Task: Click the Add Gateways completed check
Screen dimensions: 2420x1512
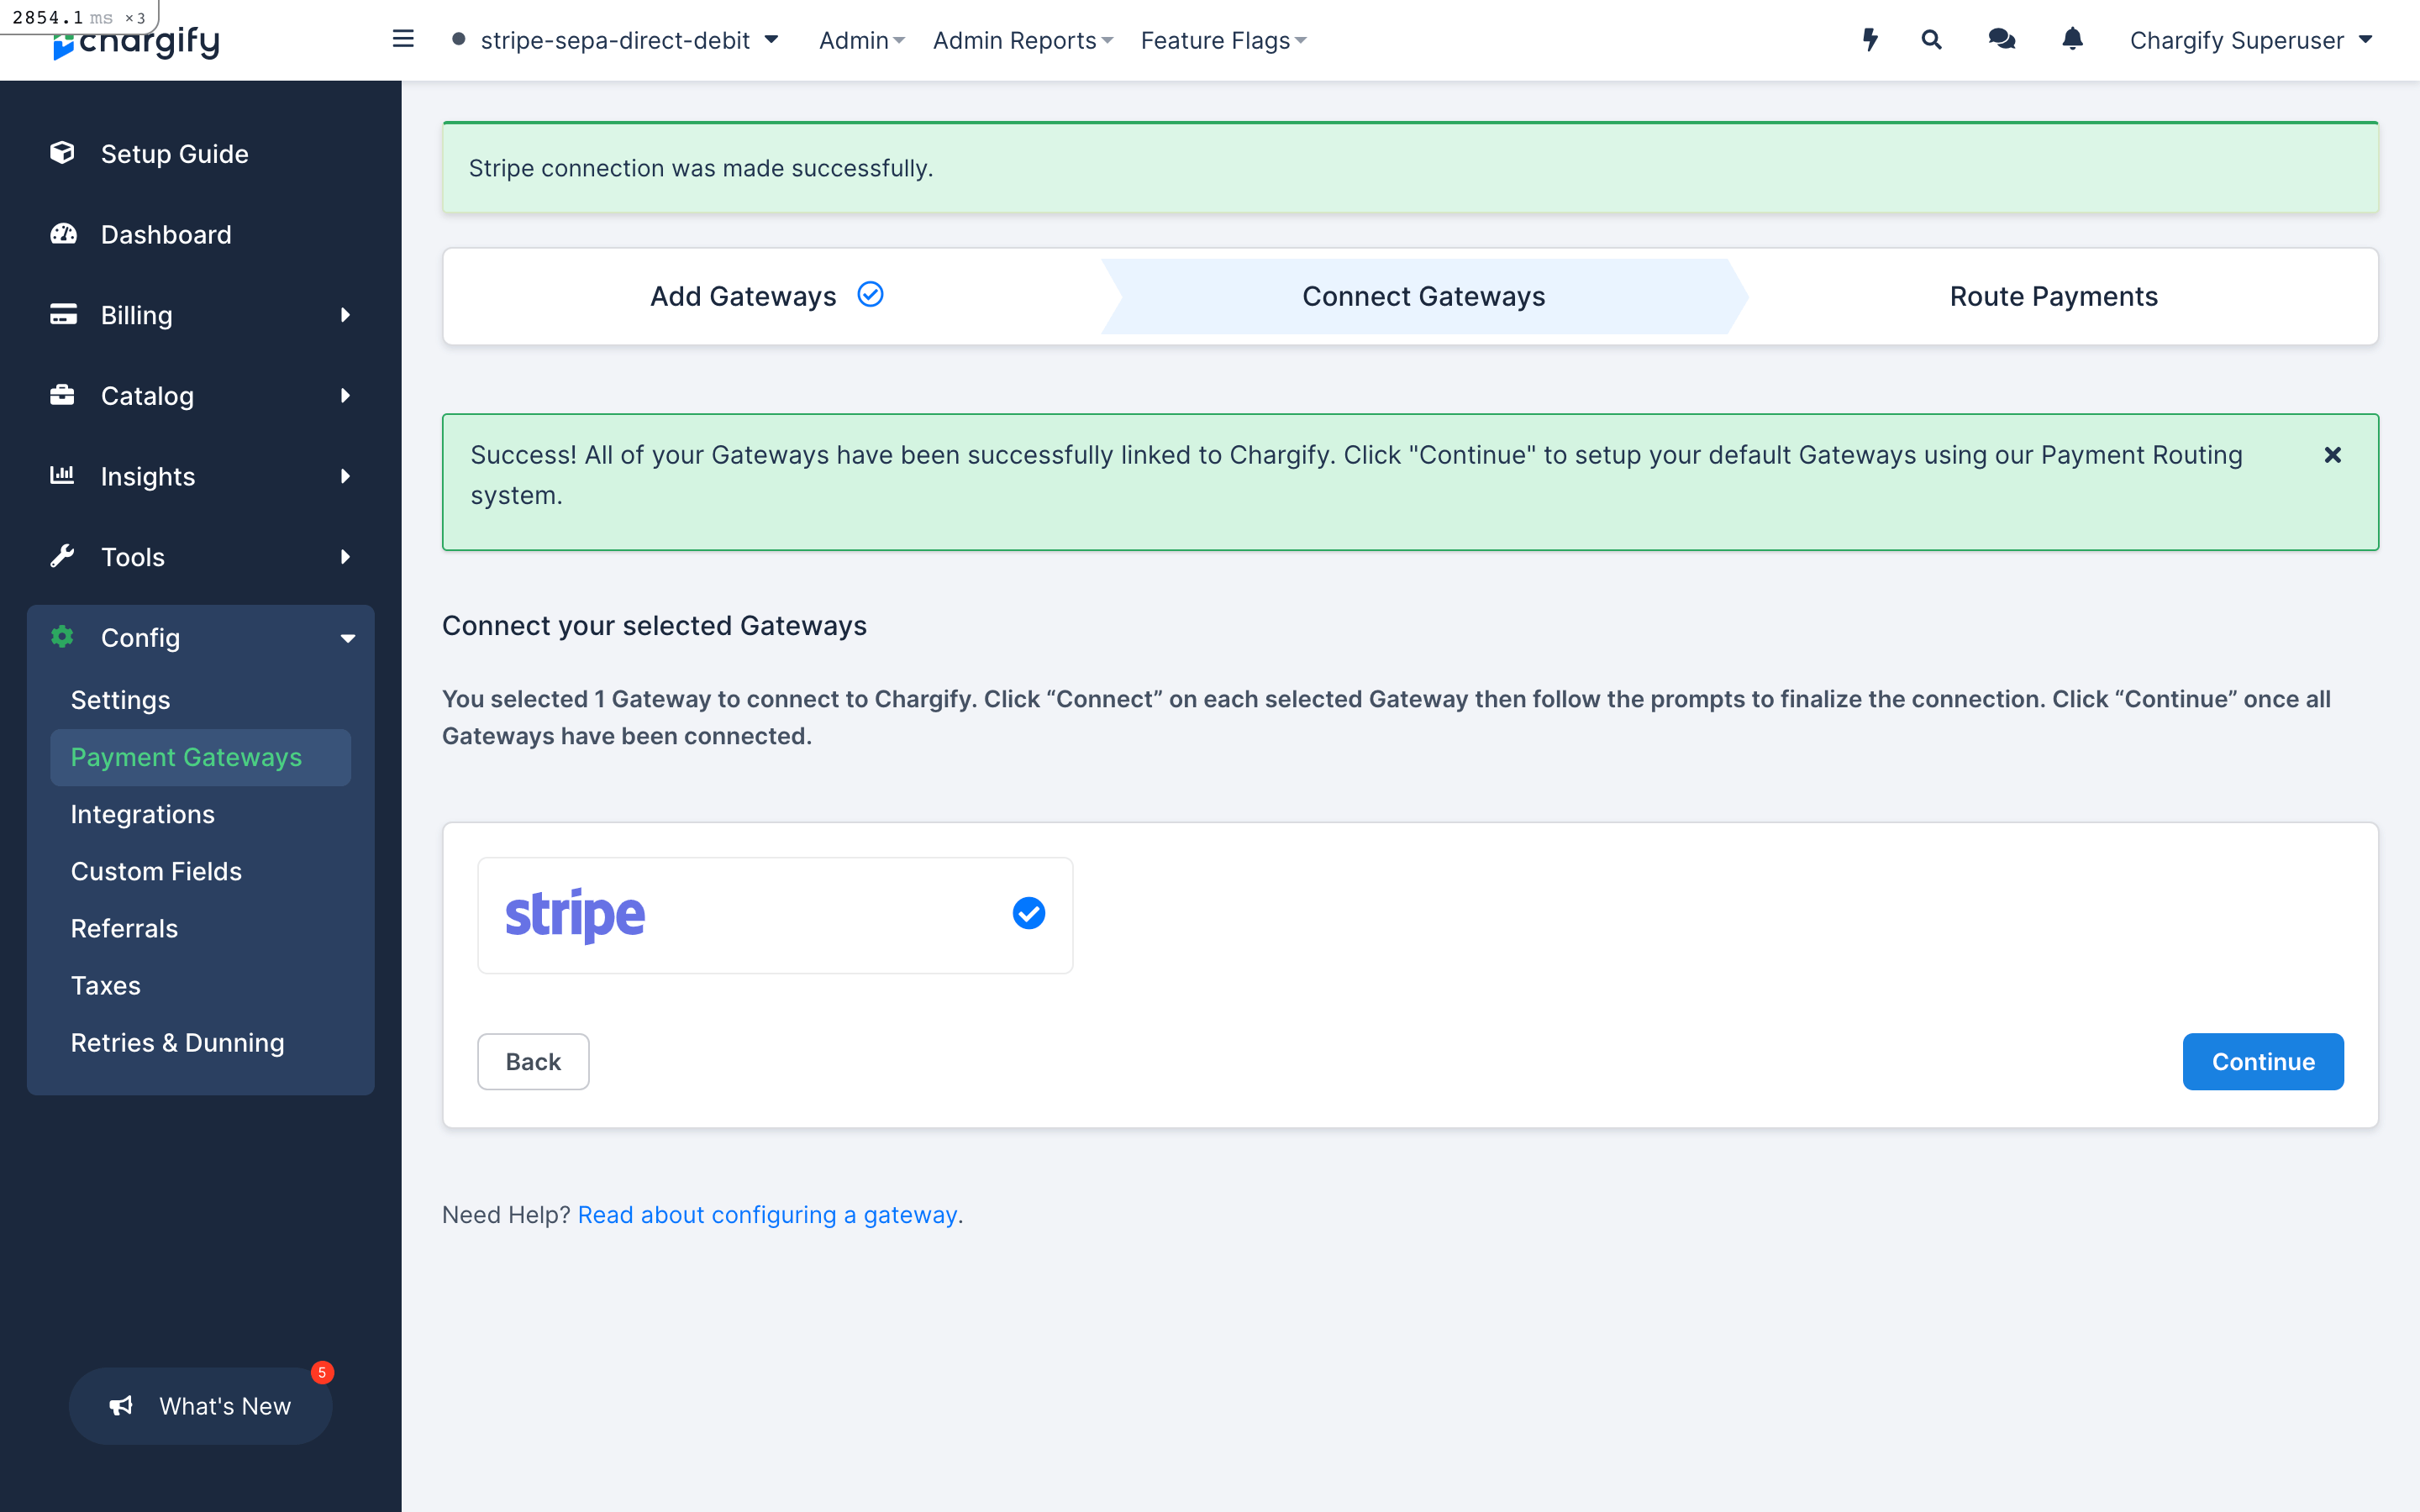Action: pos(870,295)
